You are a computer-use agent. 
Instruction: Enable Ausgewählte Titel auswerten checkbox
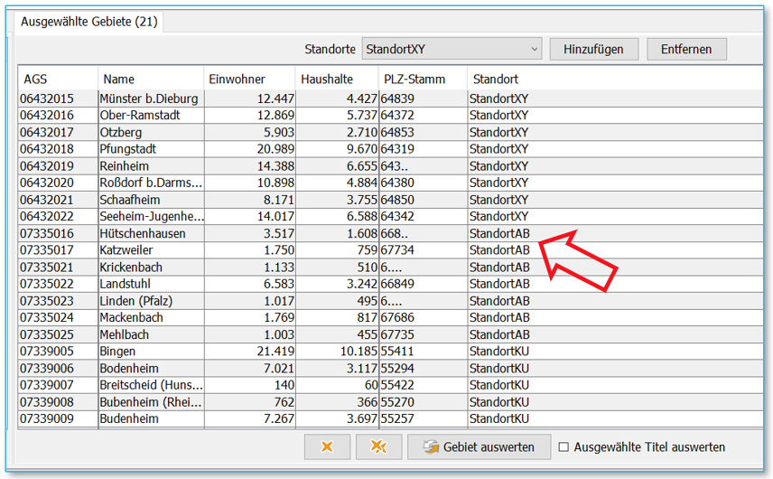[x=564, y=446]
